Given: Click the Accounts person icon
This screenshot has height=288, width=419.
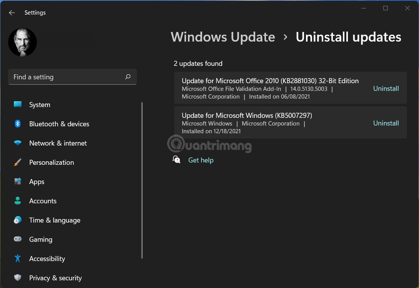Looking at the screenshot, I should (x=18, y=201).
